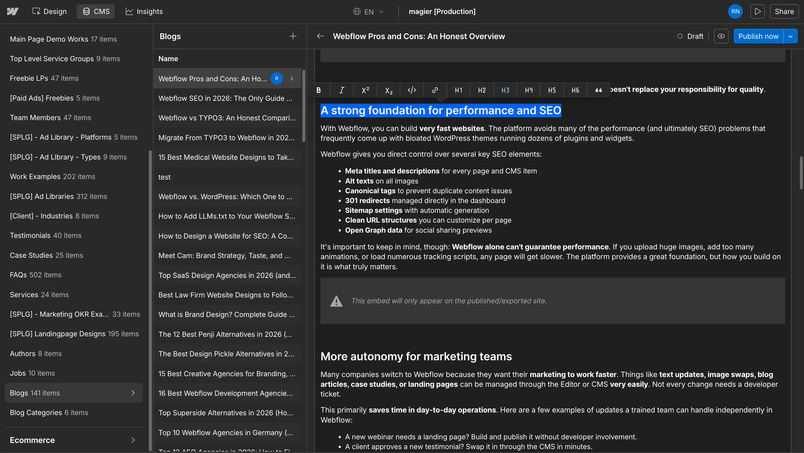Click the editor's vertical scrollbar thumb

(801, 173)
